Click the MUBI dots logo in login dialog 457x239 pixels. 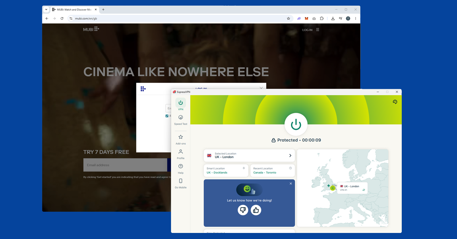point(143,89)
